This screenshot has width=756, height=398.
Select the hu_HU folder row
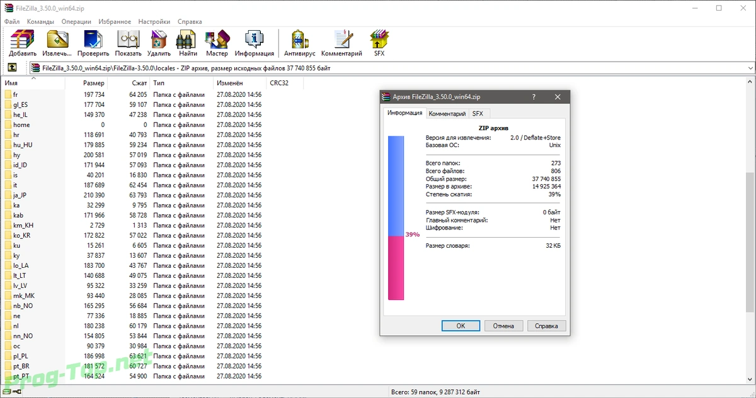click(132, 145)
